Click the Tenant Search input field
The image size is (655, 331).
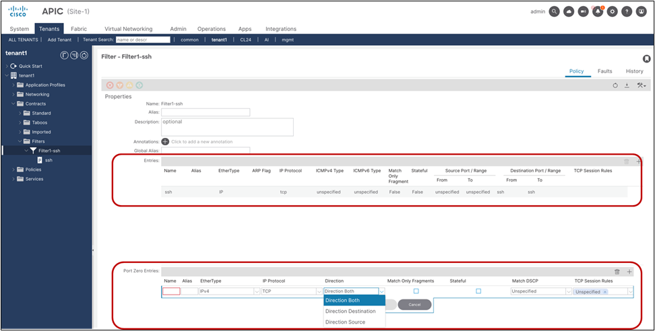[x=144, y=40]
